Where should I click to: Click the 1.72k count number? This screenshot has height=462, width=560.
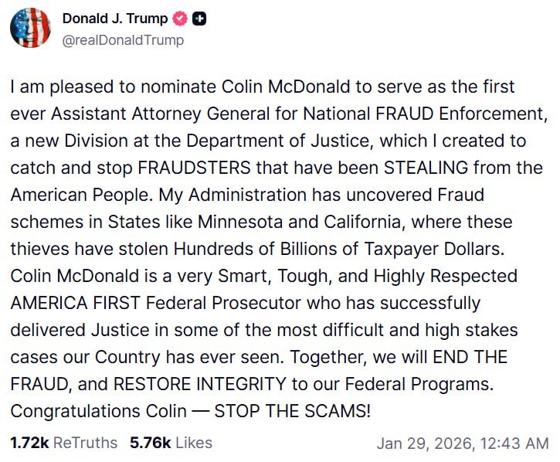point(29,443)
